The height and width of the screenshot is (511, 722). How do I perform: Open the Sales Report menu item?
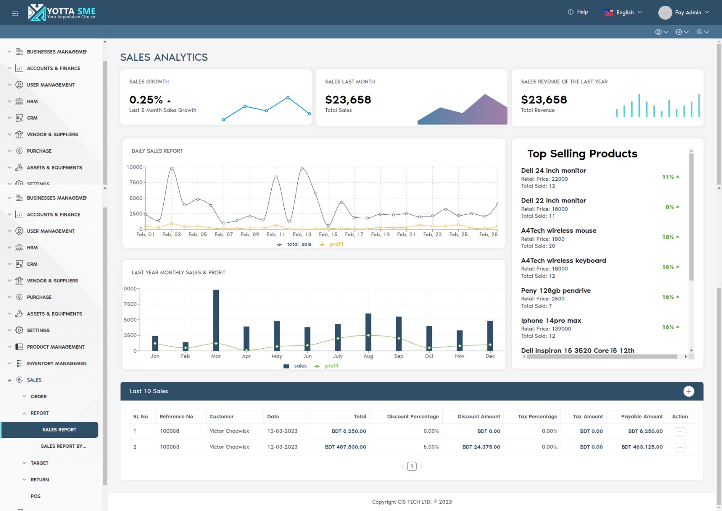[59, 429]
